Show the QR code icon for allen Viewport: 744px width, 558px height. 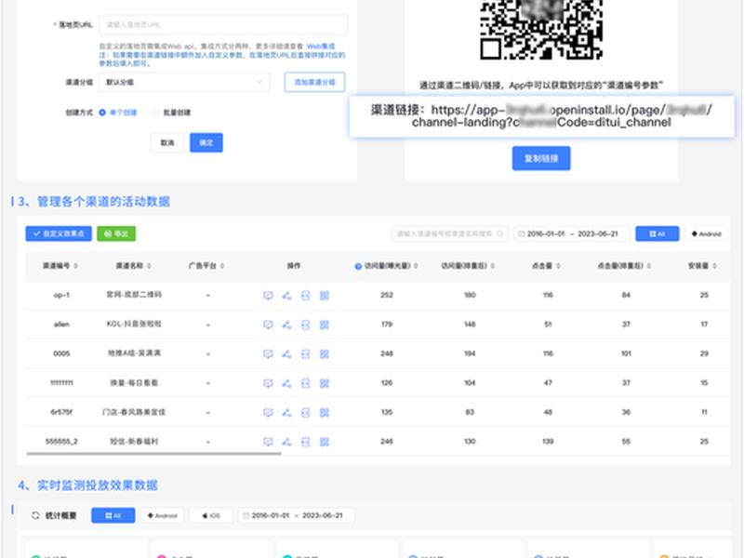coord(324,325)
